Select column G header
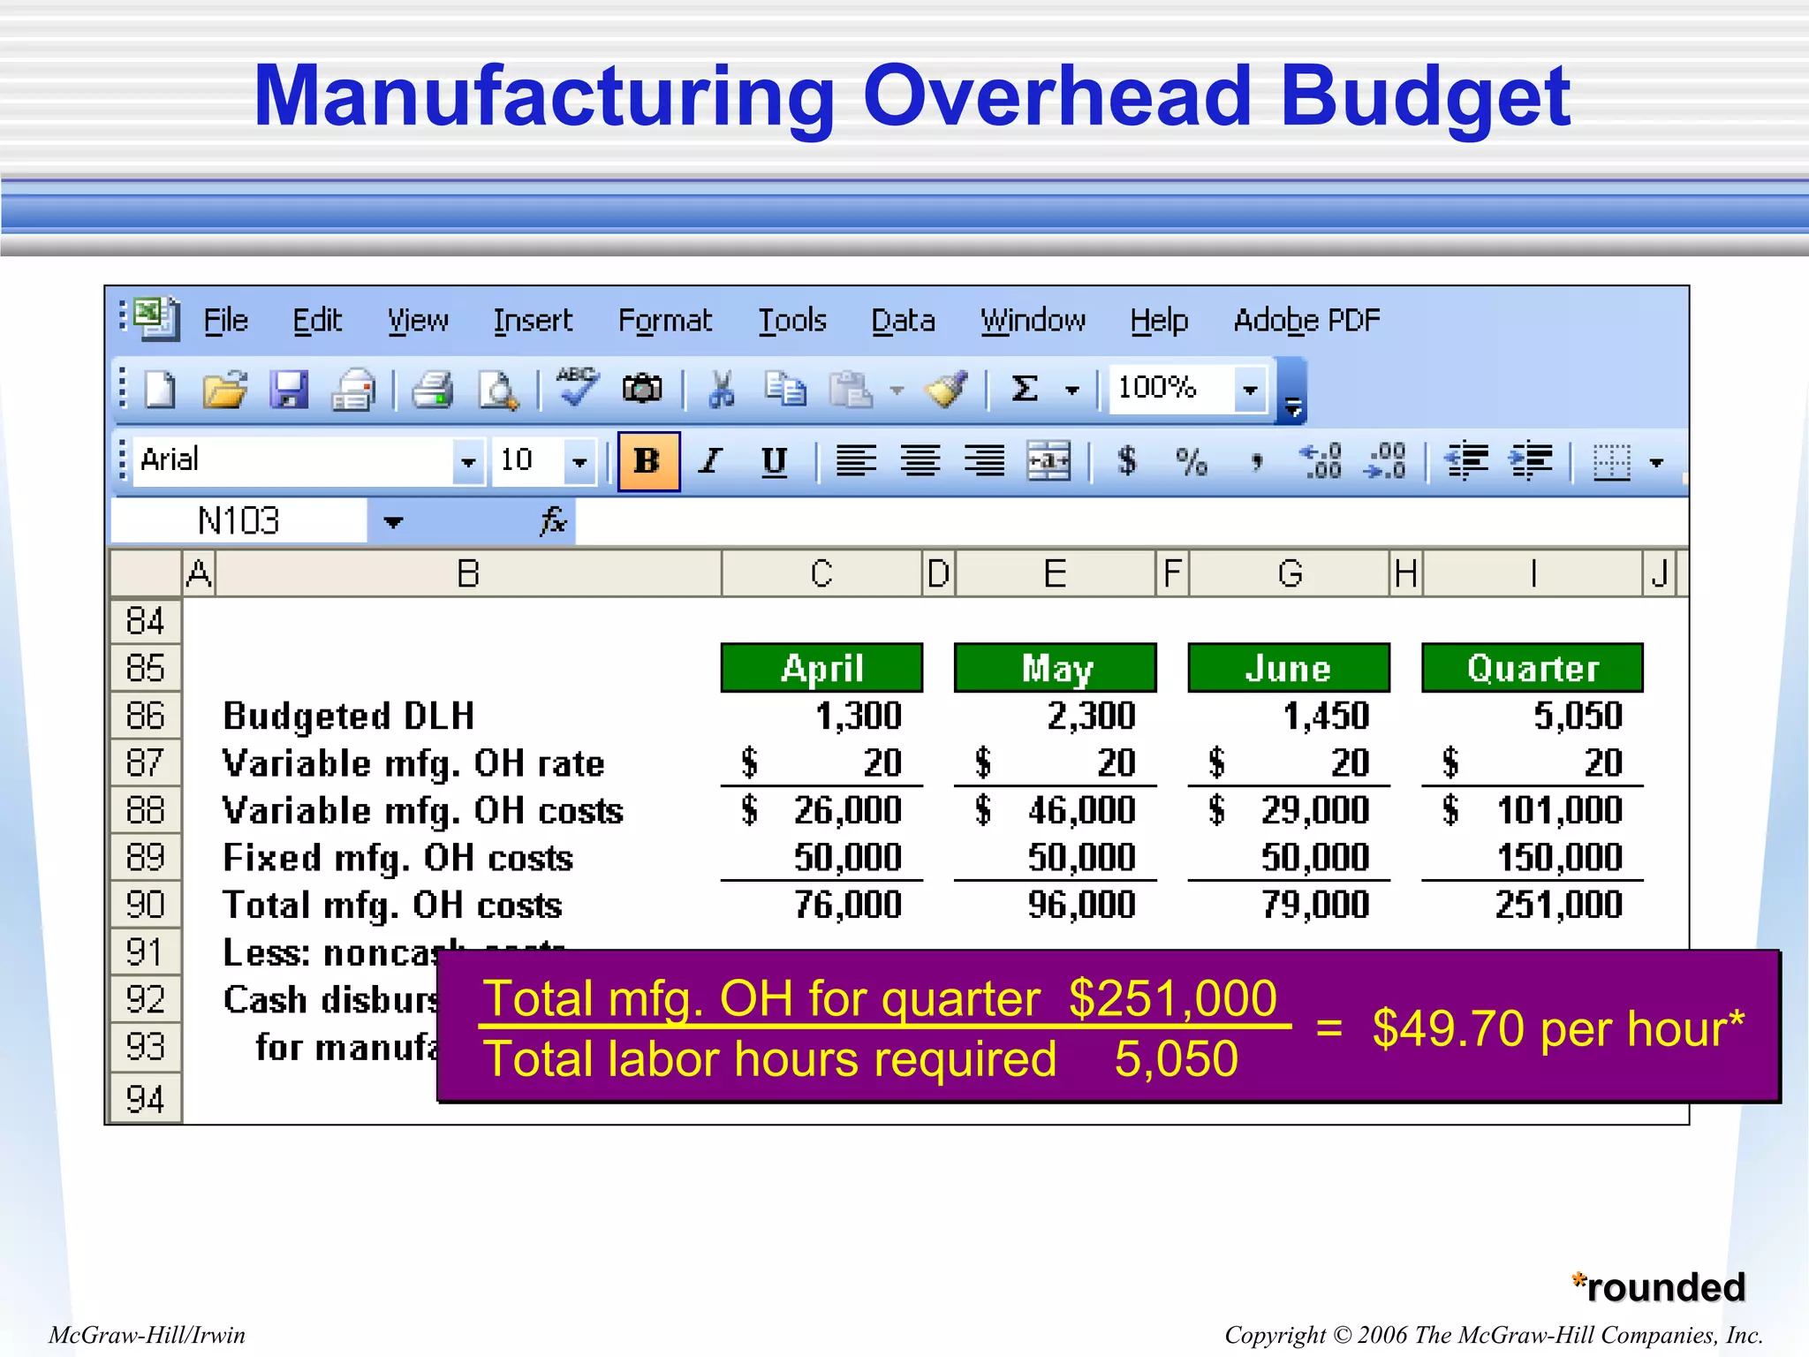 (x=1290, y=573)
